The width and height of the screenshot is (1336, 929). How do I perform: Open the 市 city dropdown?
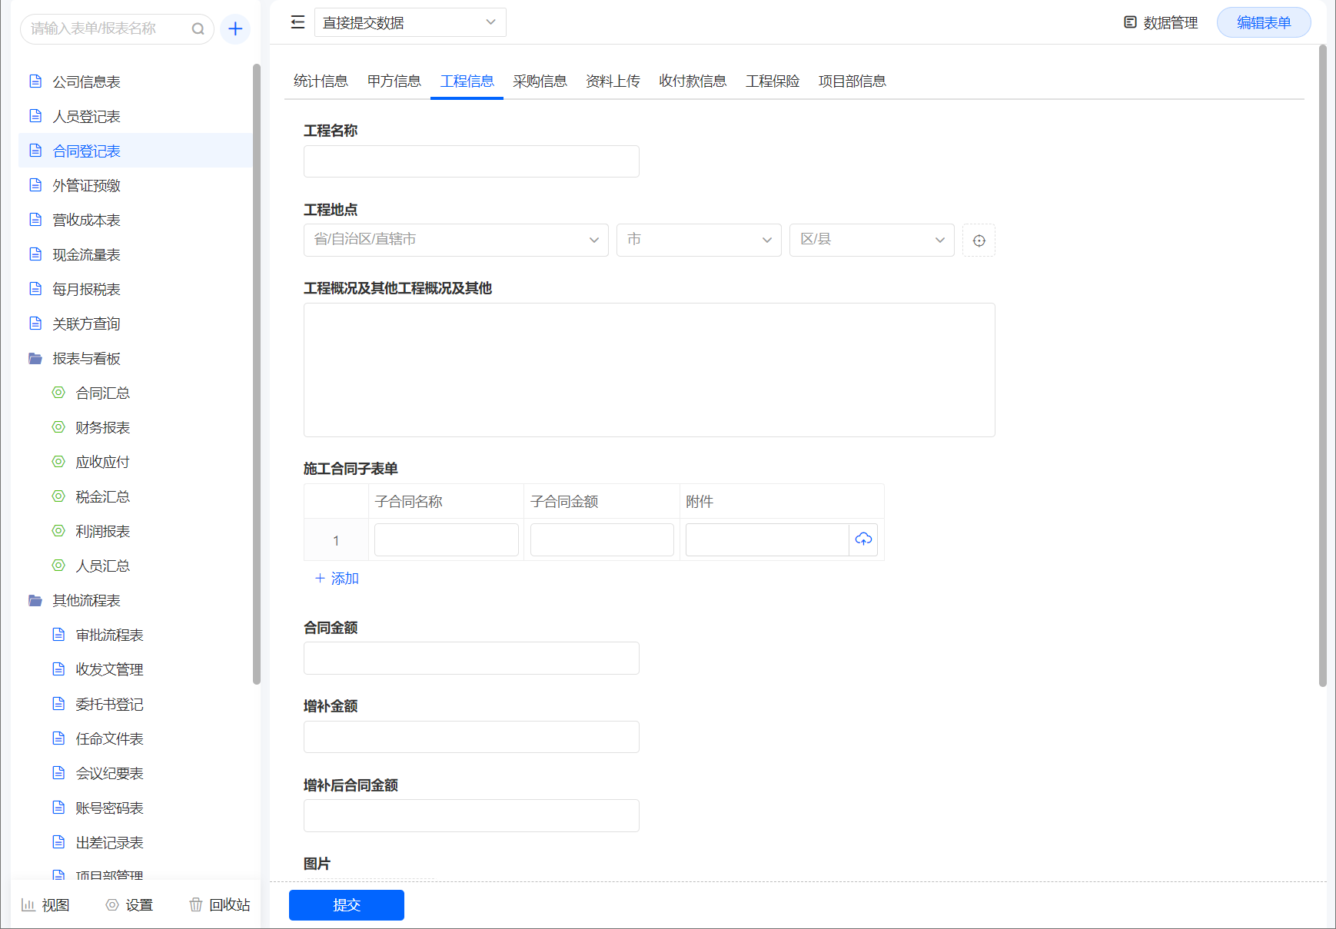[698, 240]
